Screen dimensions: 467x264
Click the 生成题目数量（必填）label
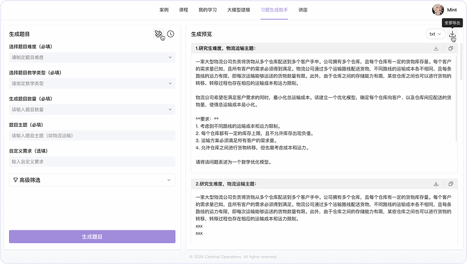[31, 99]
